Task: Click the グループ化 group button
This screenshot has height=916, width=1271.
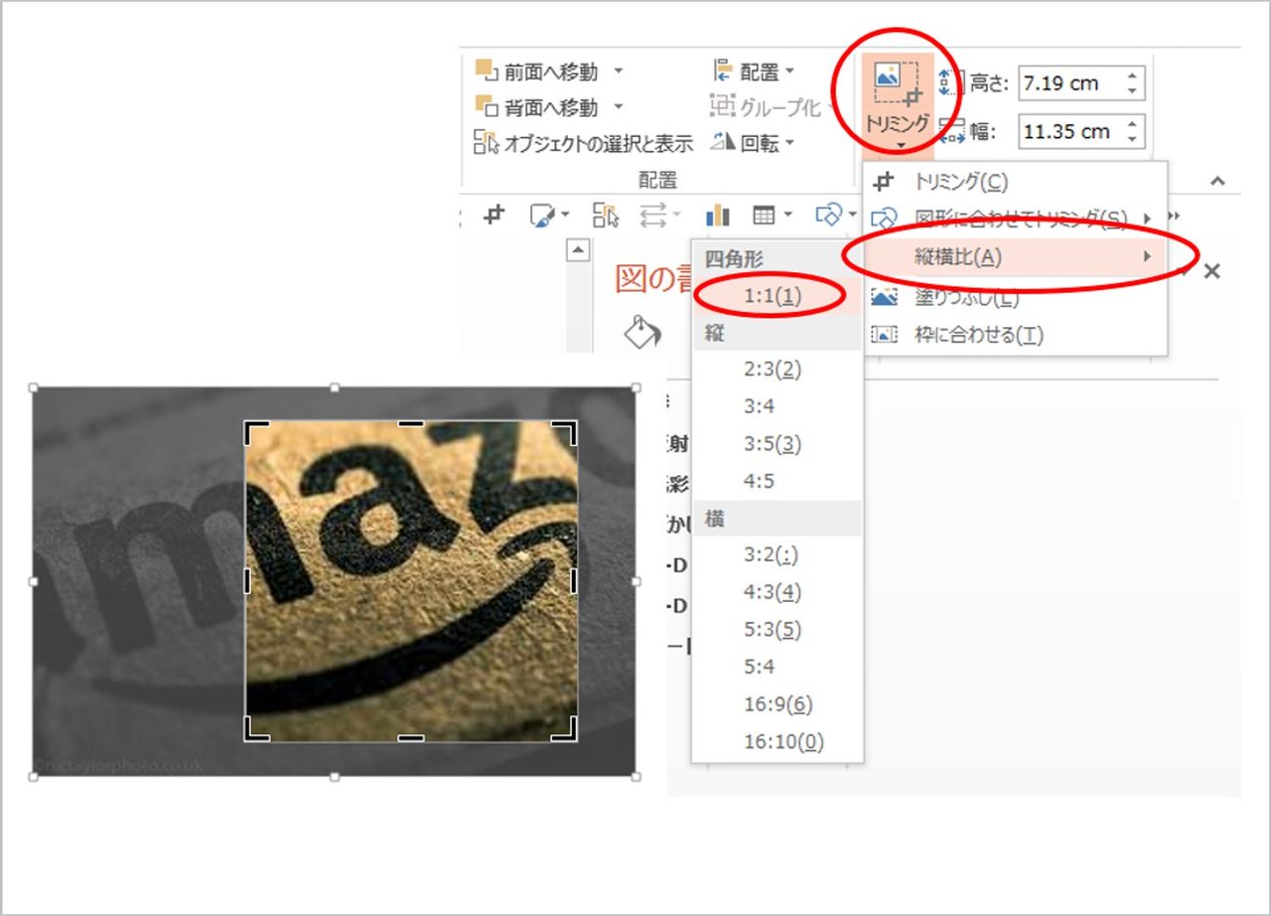Action: coord(766,107)
